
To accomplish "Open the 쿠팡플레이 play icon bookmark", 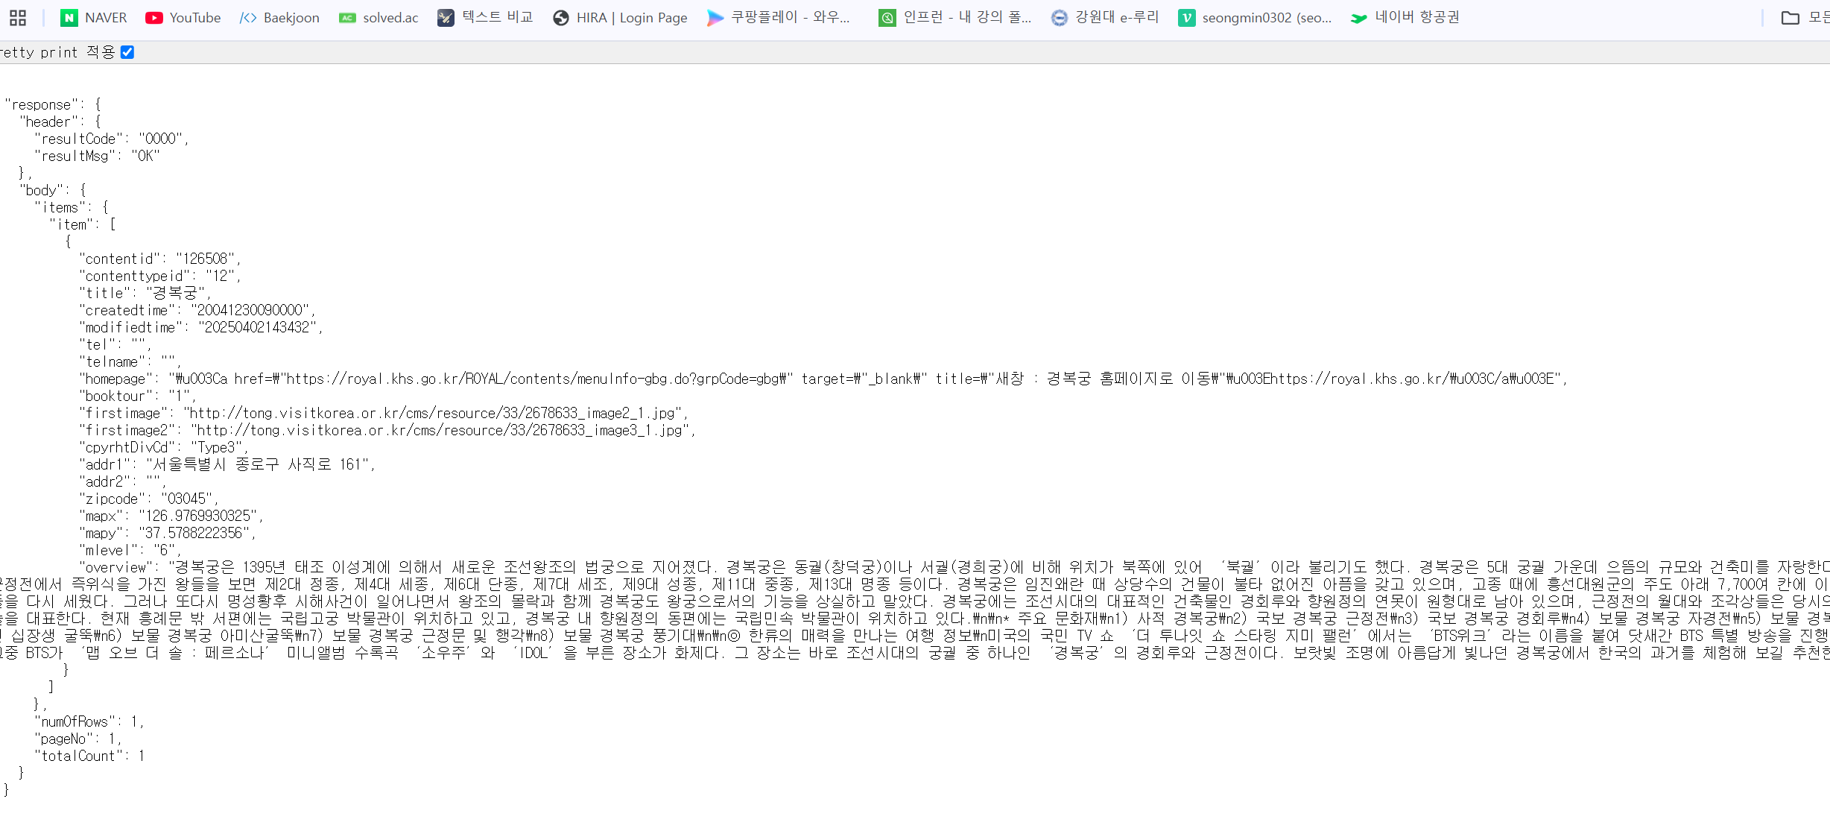I will click(x=715, y=18).
